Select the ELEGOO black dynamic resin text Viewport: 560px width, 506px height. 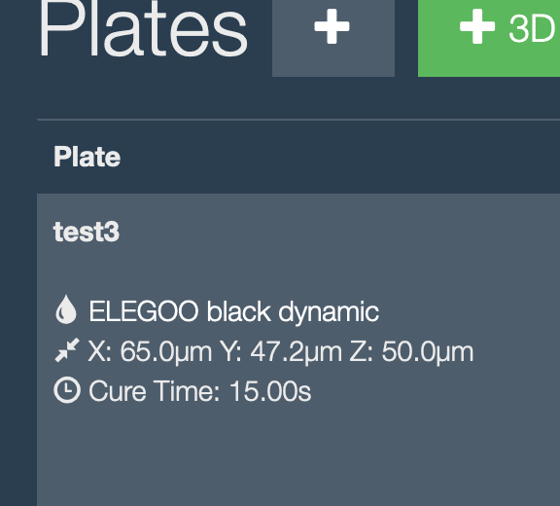pos(234,311)
